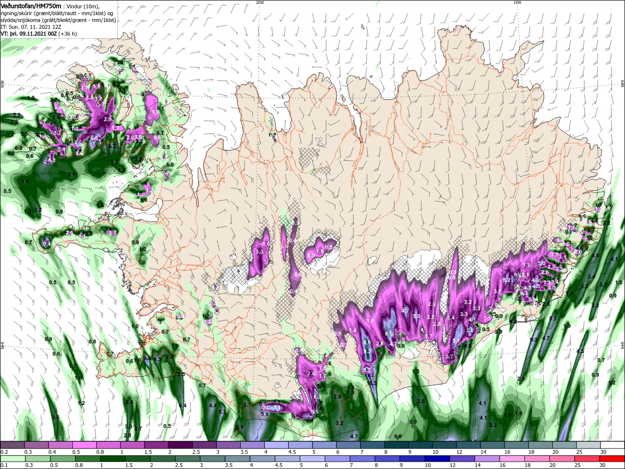The image size is (625, 469).
Task: Click the lavender 5 swatch in the lower legend row
Action: tap(312, 459)
